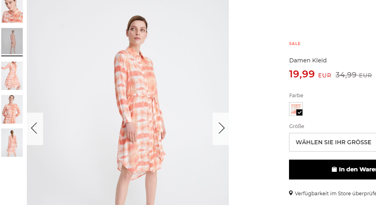Select the front-view waist-up thumbnail
This screenshot has width=376, height=205.
click(x=12, y=109)
